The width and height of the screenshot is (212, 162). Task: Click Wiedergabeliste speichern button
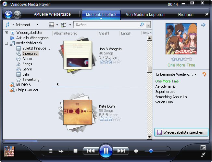(181, 132)
